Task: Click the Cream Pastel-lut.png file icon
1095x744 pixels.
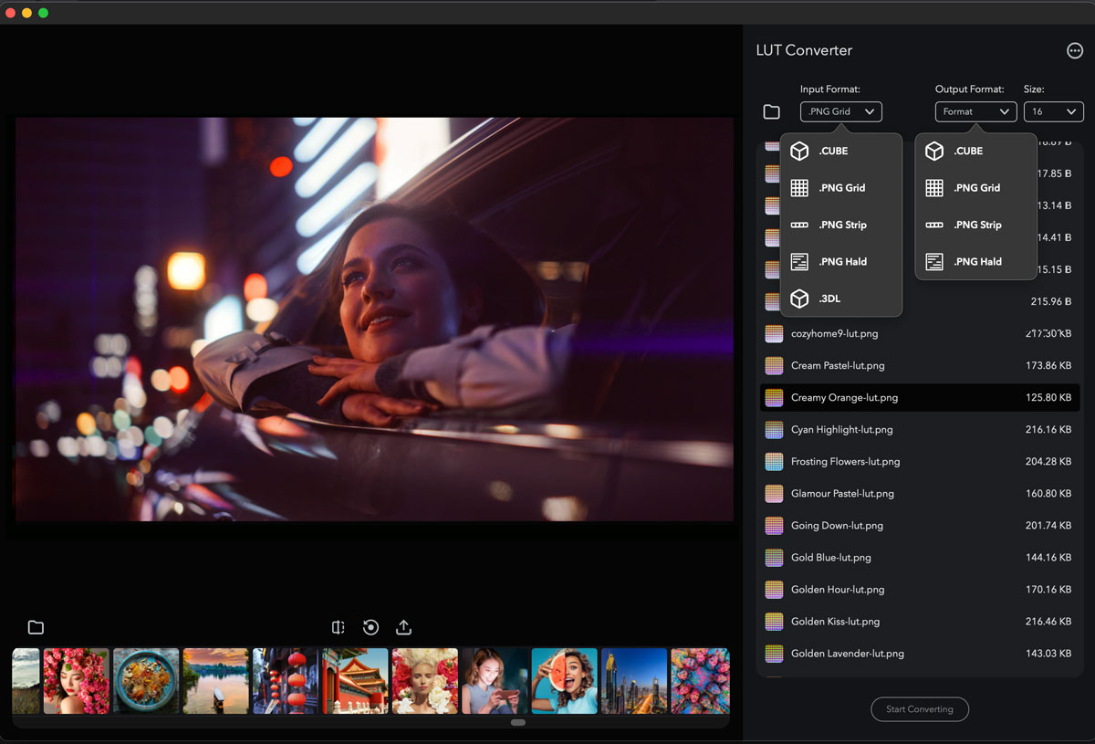Action: pos(774,365)
